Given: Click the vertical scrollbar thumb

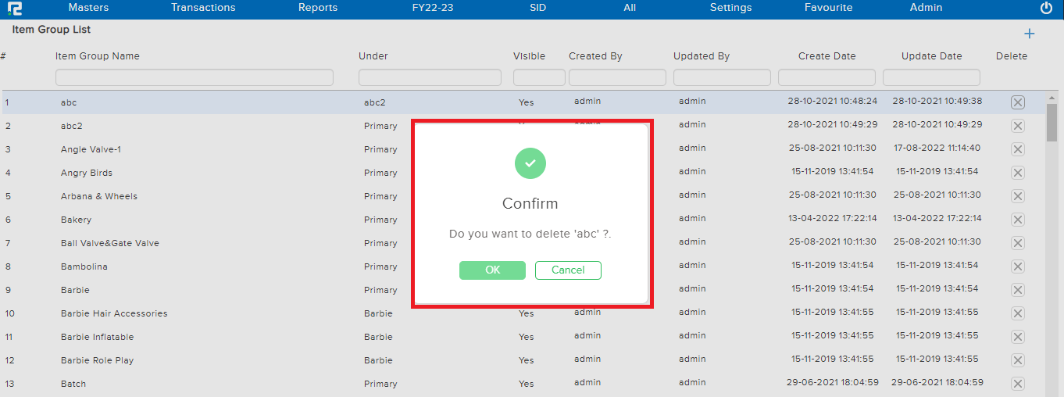Looking at the screenshot, I should coord(1052,121).
